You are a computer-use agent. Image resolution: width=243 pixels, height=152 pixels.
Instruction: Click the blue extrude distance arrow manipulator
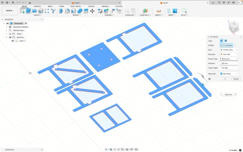(202, 85)
